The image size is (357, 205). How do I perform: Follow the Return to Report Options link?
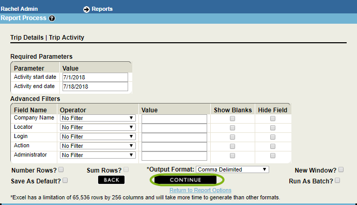[x=200, y=190]
